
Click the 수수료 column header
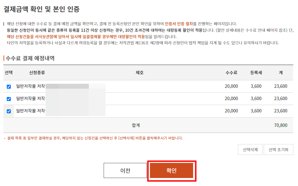pos(231,73)
